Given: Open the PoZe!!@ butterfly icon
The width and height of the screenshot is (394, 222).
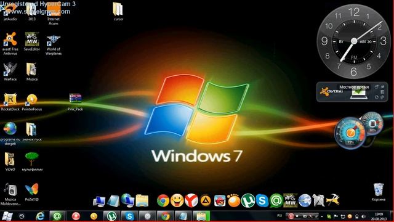Looking at the screenshot, I should point(31,192).
